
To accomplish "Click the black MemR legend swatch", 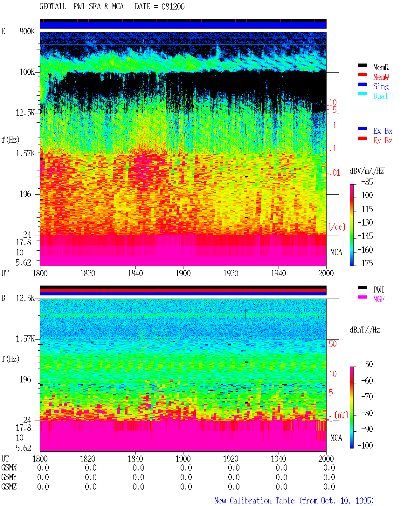I will tap(362, 65).
